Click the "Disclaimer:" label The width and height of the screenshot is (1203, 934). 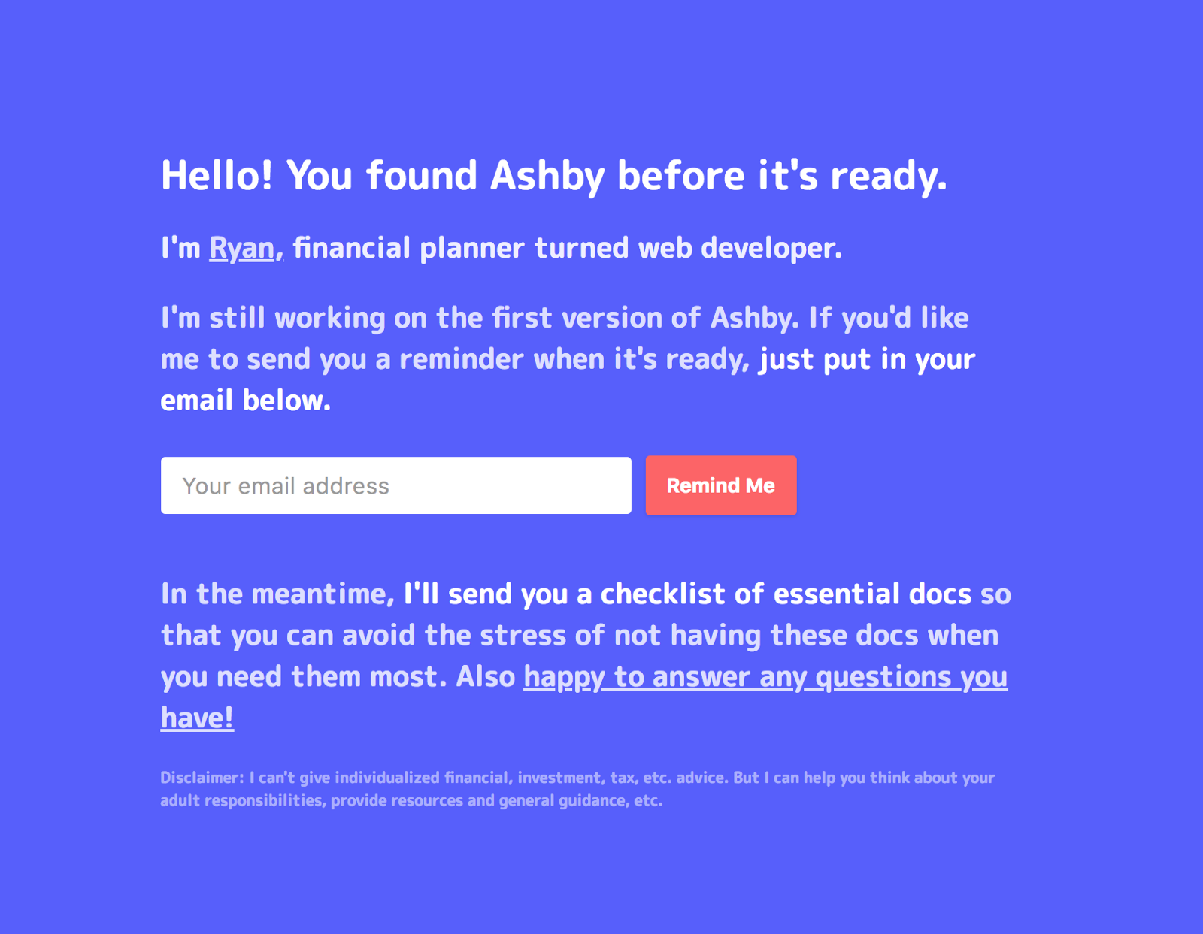pos(202,778)
